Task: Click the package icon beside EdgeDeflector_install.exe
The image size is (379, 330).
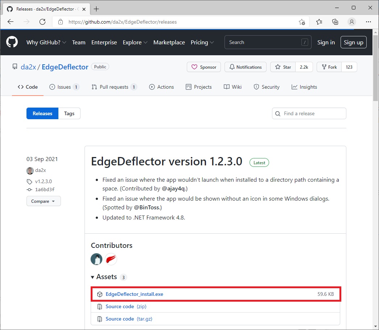Action: coord(100,294)
